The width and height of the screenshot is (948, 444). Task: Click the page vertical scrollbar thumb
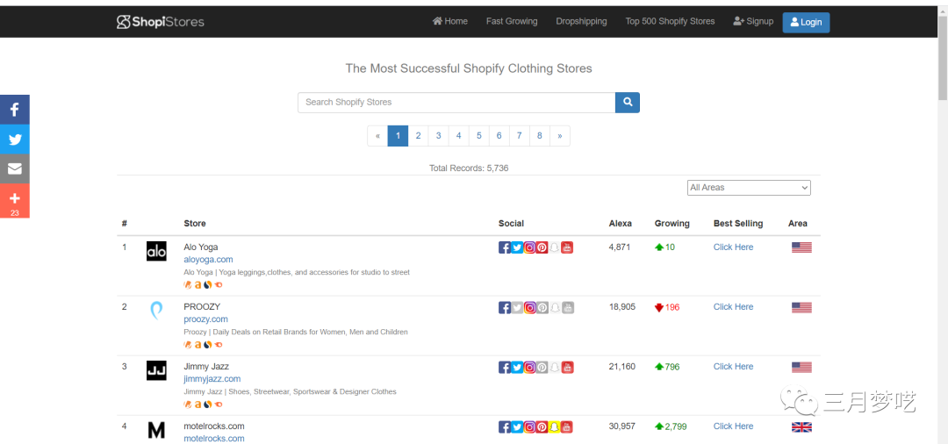tap(942, 53)
